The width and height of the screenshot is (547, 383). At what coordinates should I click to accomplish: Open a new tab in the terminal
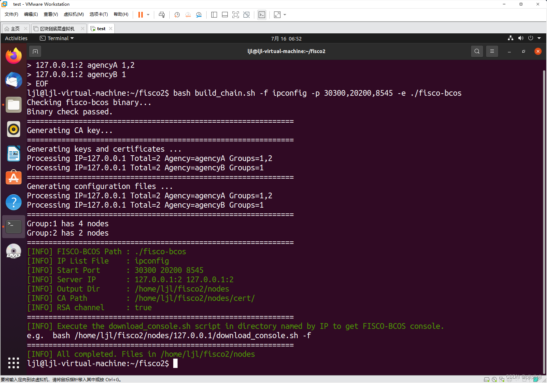(35, 51)
